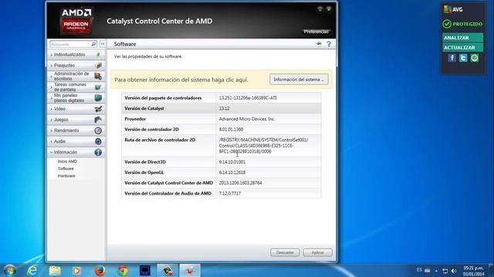Expand Tareas comunes de pantalla section
Screen dimensions: 494x277
pyautogui.click(x=70, y=87)
